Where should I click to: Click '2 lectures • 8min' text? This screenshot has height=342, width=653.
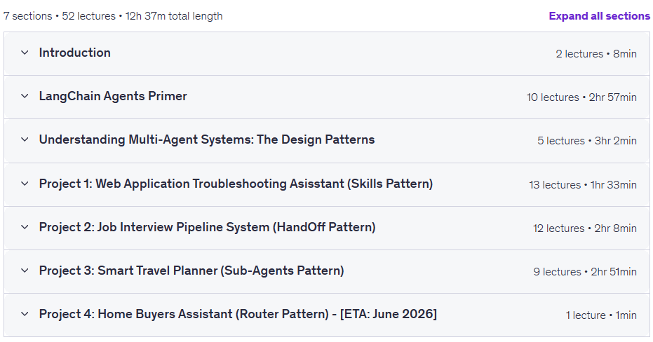click(596, 54)
